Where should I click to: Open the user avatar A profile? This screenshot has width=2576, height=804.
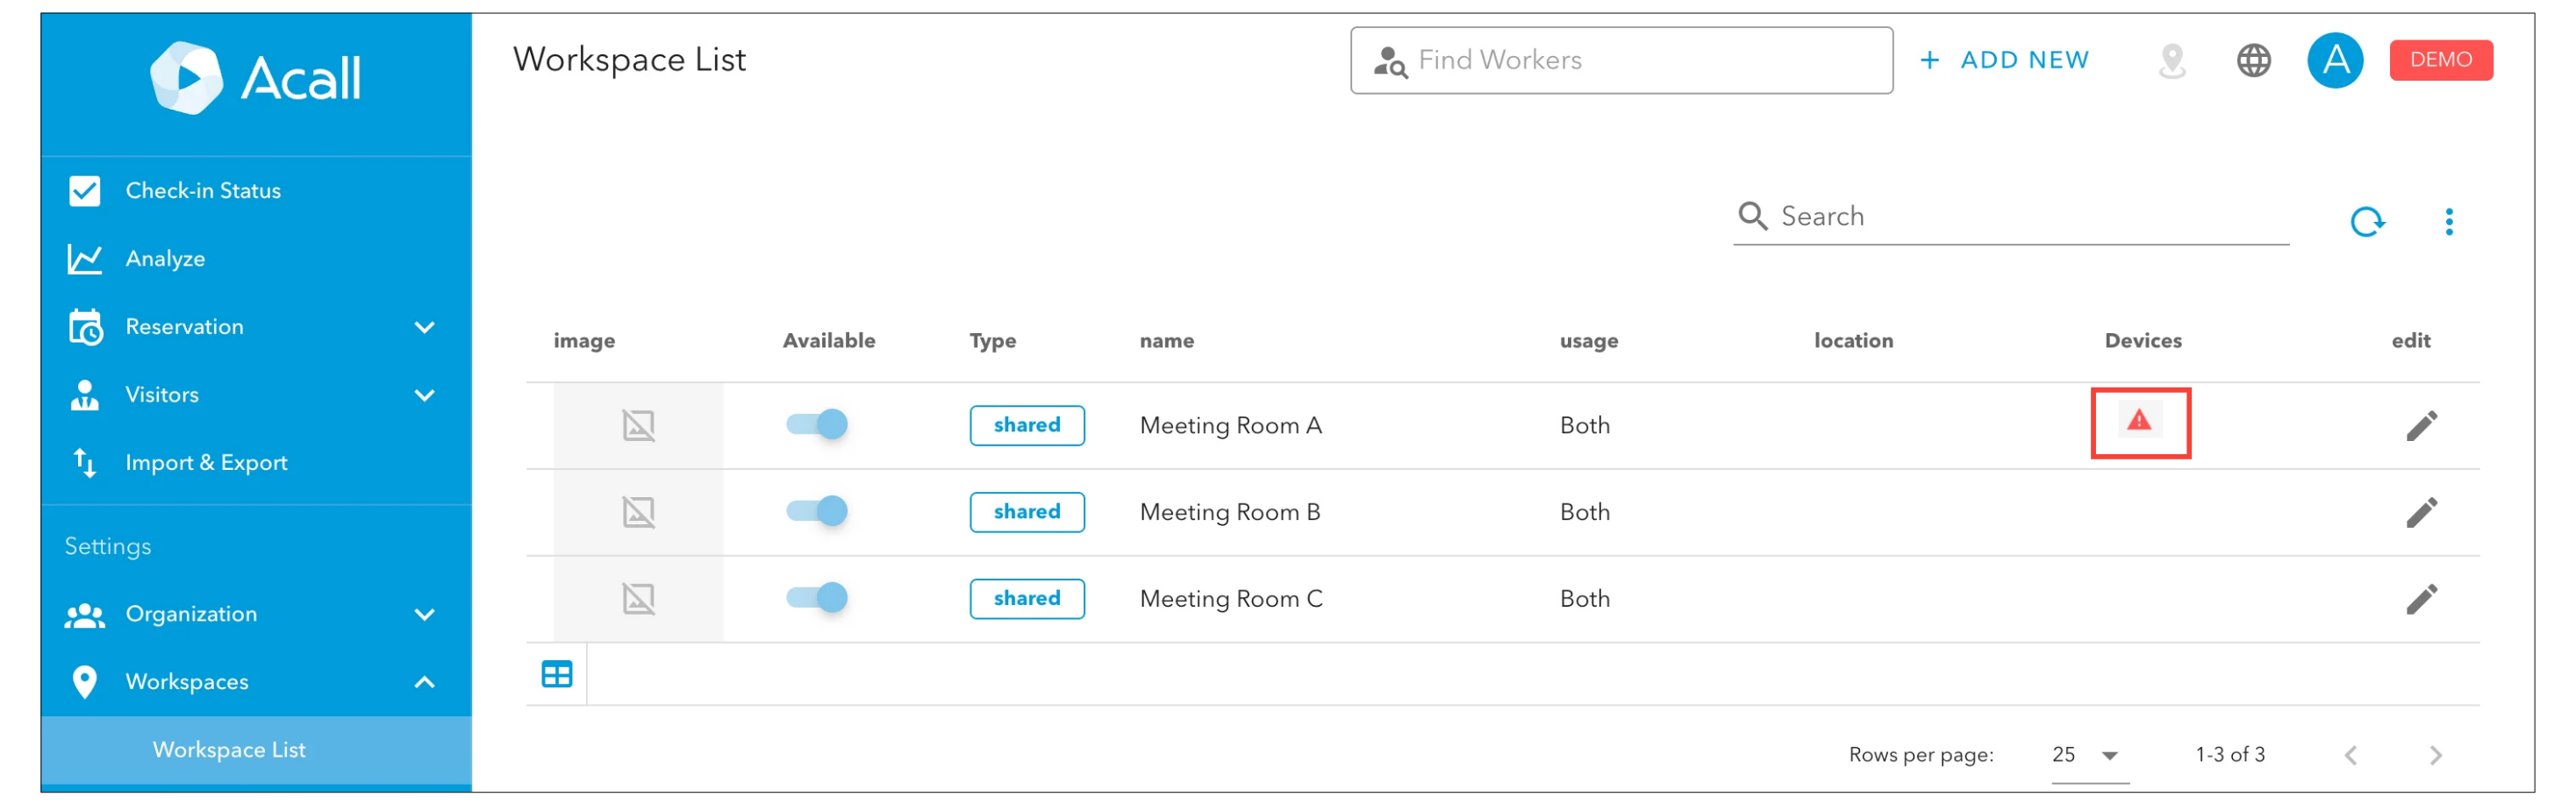pyautogui.click(x=2334, y=60)
